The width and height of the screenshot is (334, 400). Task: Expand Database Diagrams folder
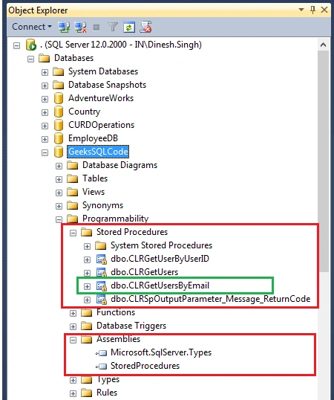point(59,166)
